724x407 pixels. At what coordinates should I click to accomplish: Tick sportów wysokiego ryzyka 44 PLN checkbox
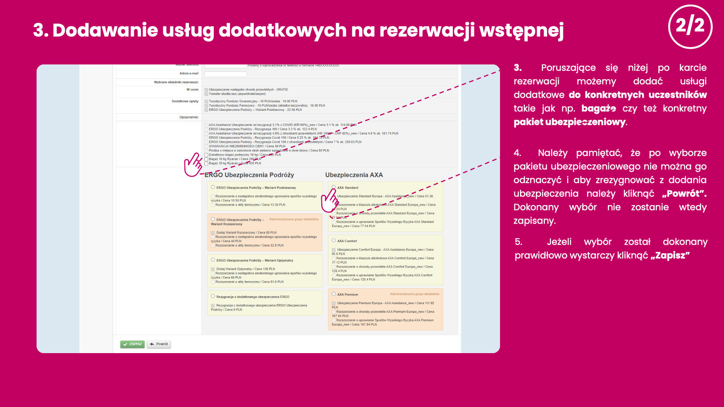[213, 237]
